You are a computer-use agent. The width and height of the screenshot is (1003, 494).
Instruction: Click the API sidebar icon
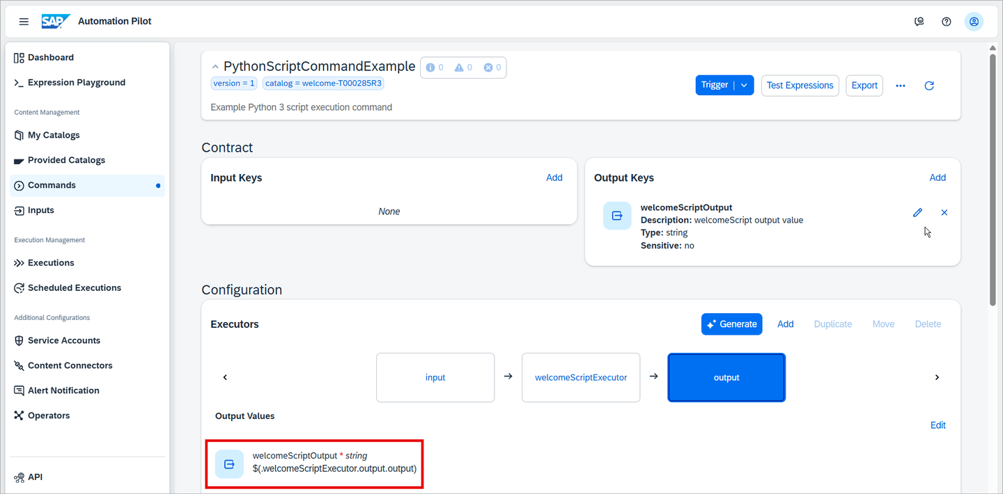point(19,477)
